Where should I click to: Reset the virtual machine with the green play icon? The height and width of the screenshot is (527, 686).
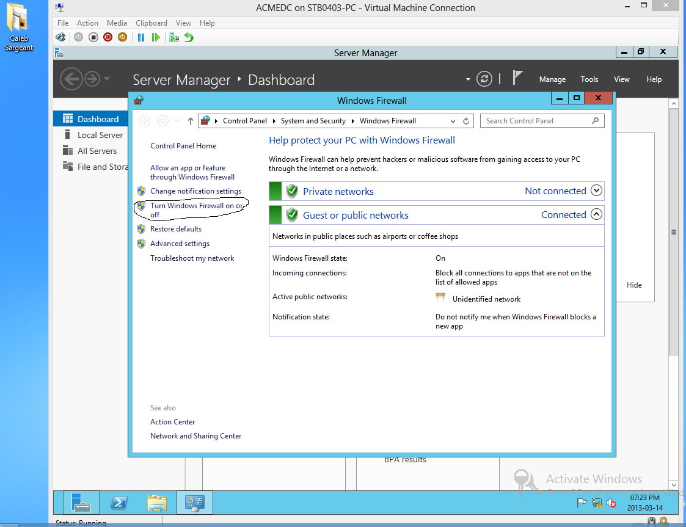click(x=155, y=38)
